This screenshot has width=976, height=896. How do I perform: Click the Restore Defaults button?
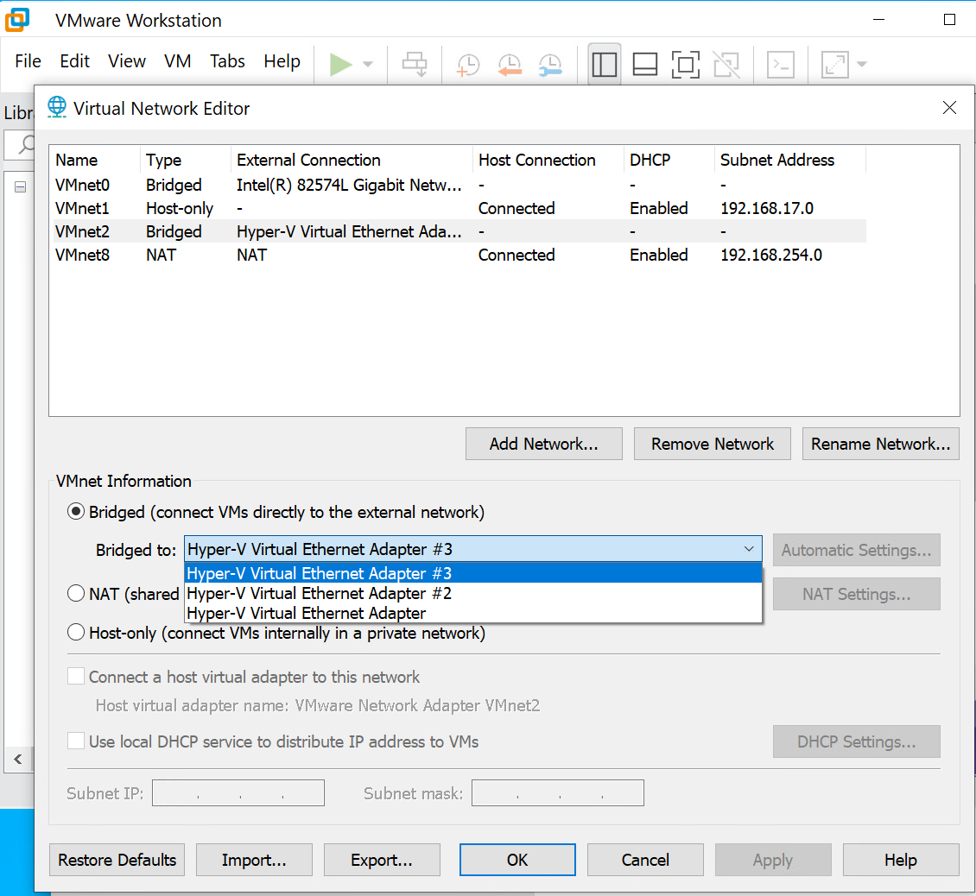pos(117,860)
